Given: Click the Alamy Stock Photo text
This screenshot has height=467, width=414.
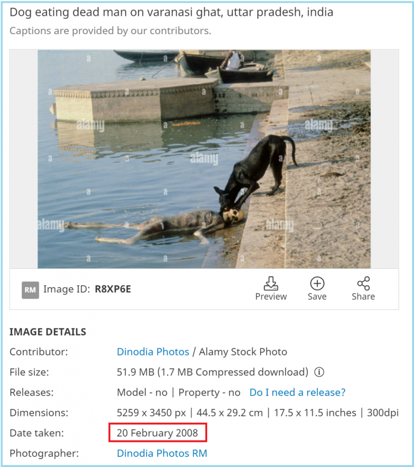Looking at the screenshot, I should (243, 352).
